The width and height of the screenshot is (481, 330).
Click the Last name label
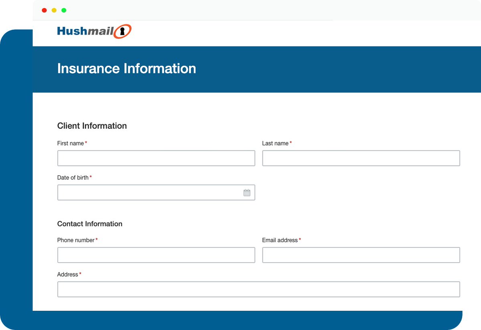[275, 143]
